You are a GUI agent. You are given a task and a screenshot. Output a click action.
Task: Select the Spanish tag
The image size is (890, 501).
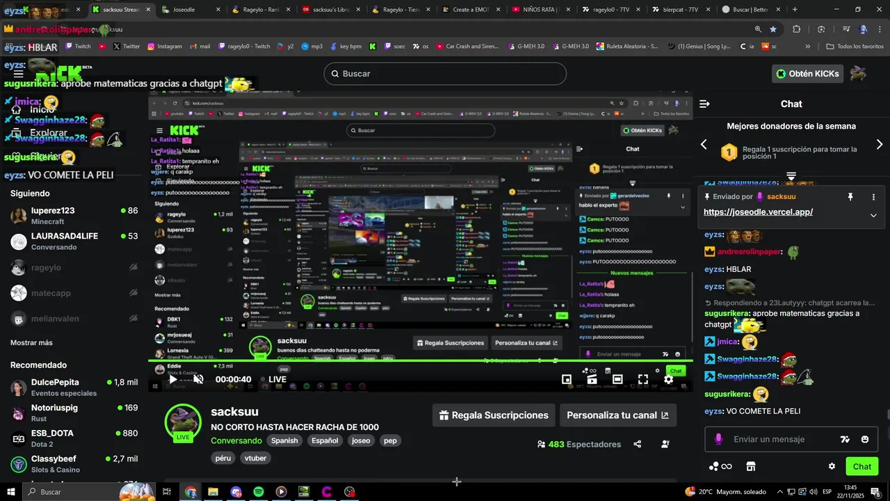pos(284,440)
